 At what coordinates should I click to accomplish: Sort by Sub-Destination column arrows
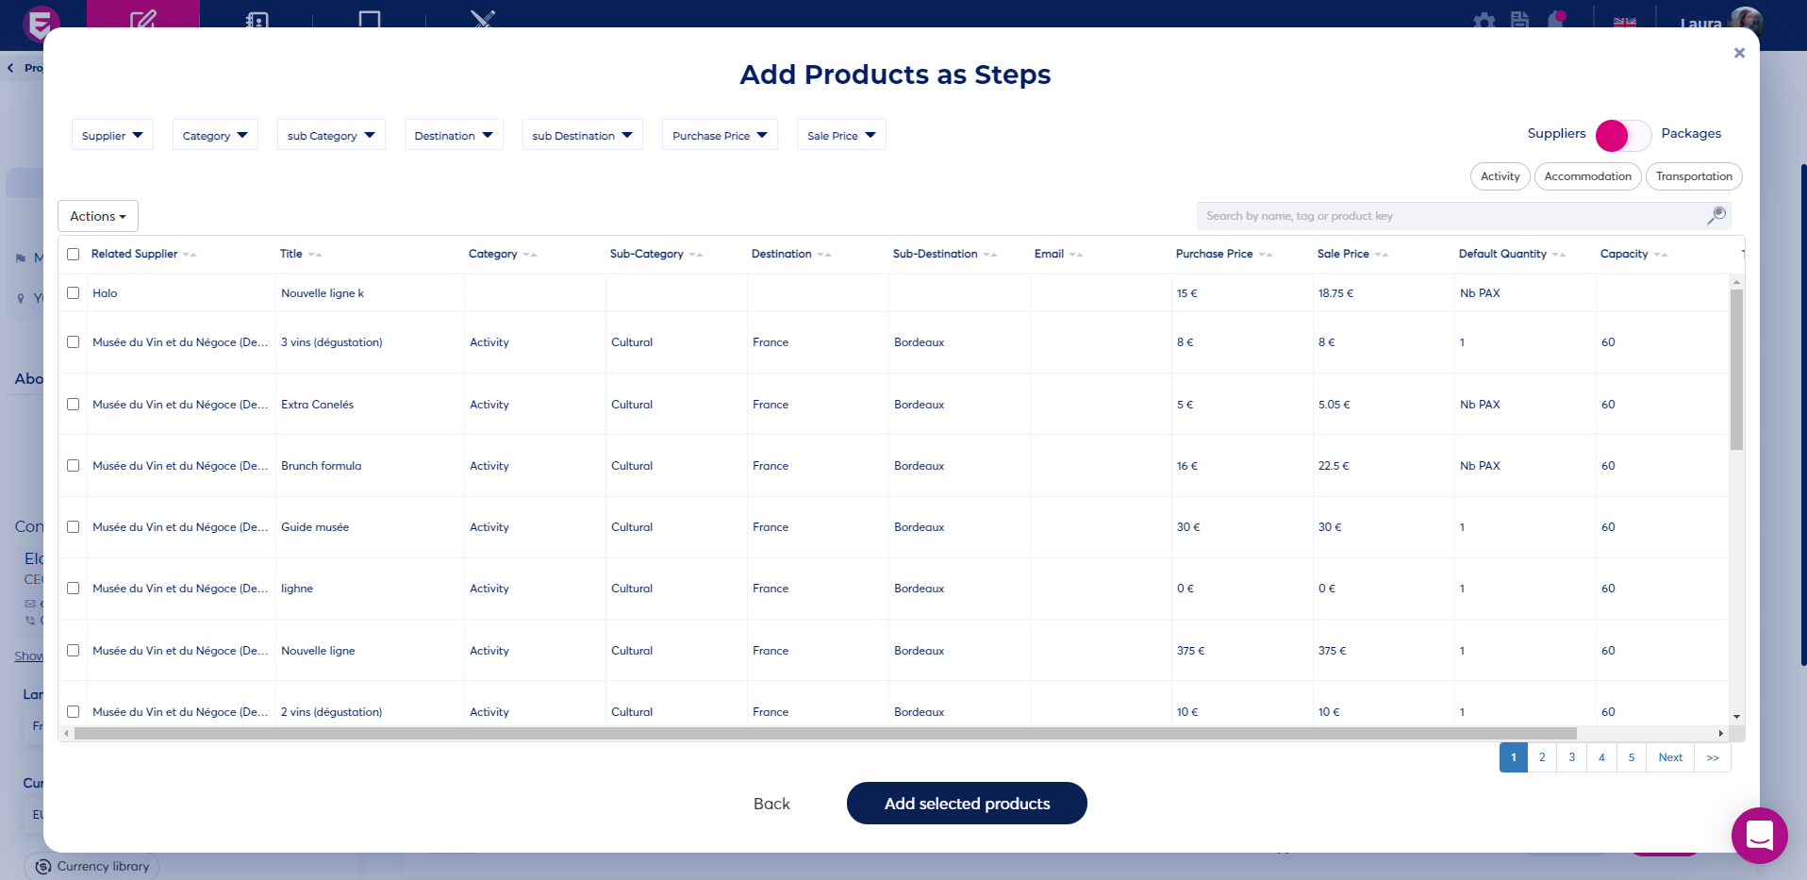point(990,255)
